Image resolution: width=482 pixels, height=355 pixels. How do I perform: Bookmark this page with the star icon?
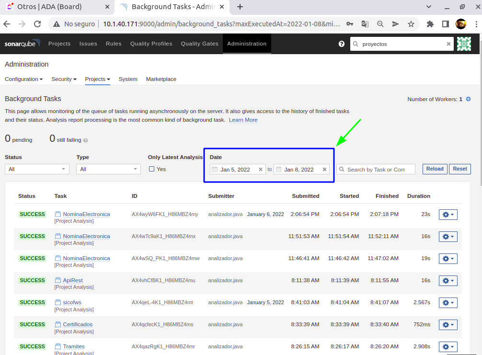click(411, 24)
